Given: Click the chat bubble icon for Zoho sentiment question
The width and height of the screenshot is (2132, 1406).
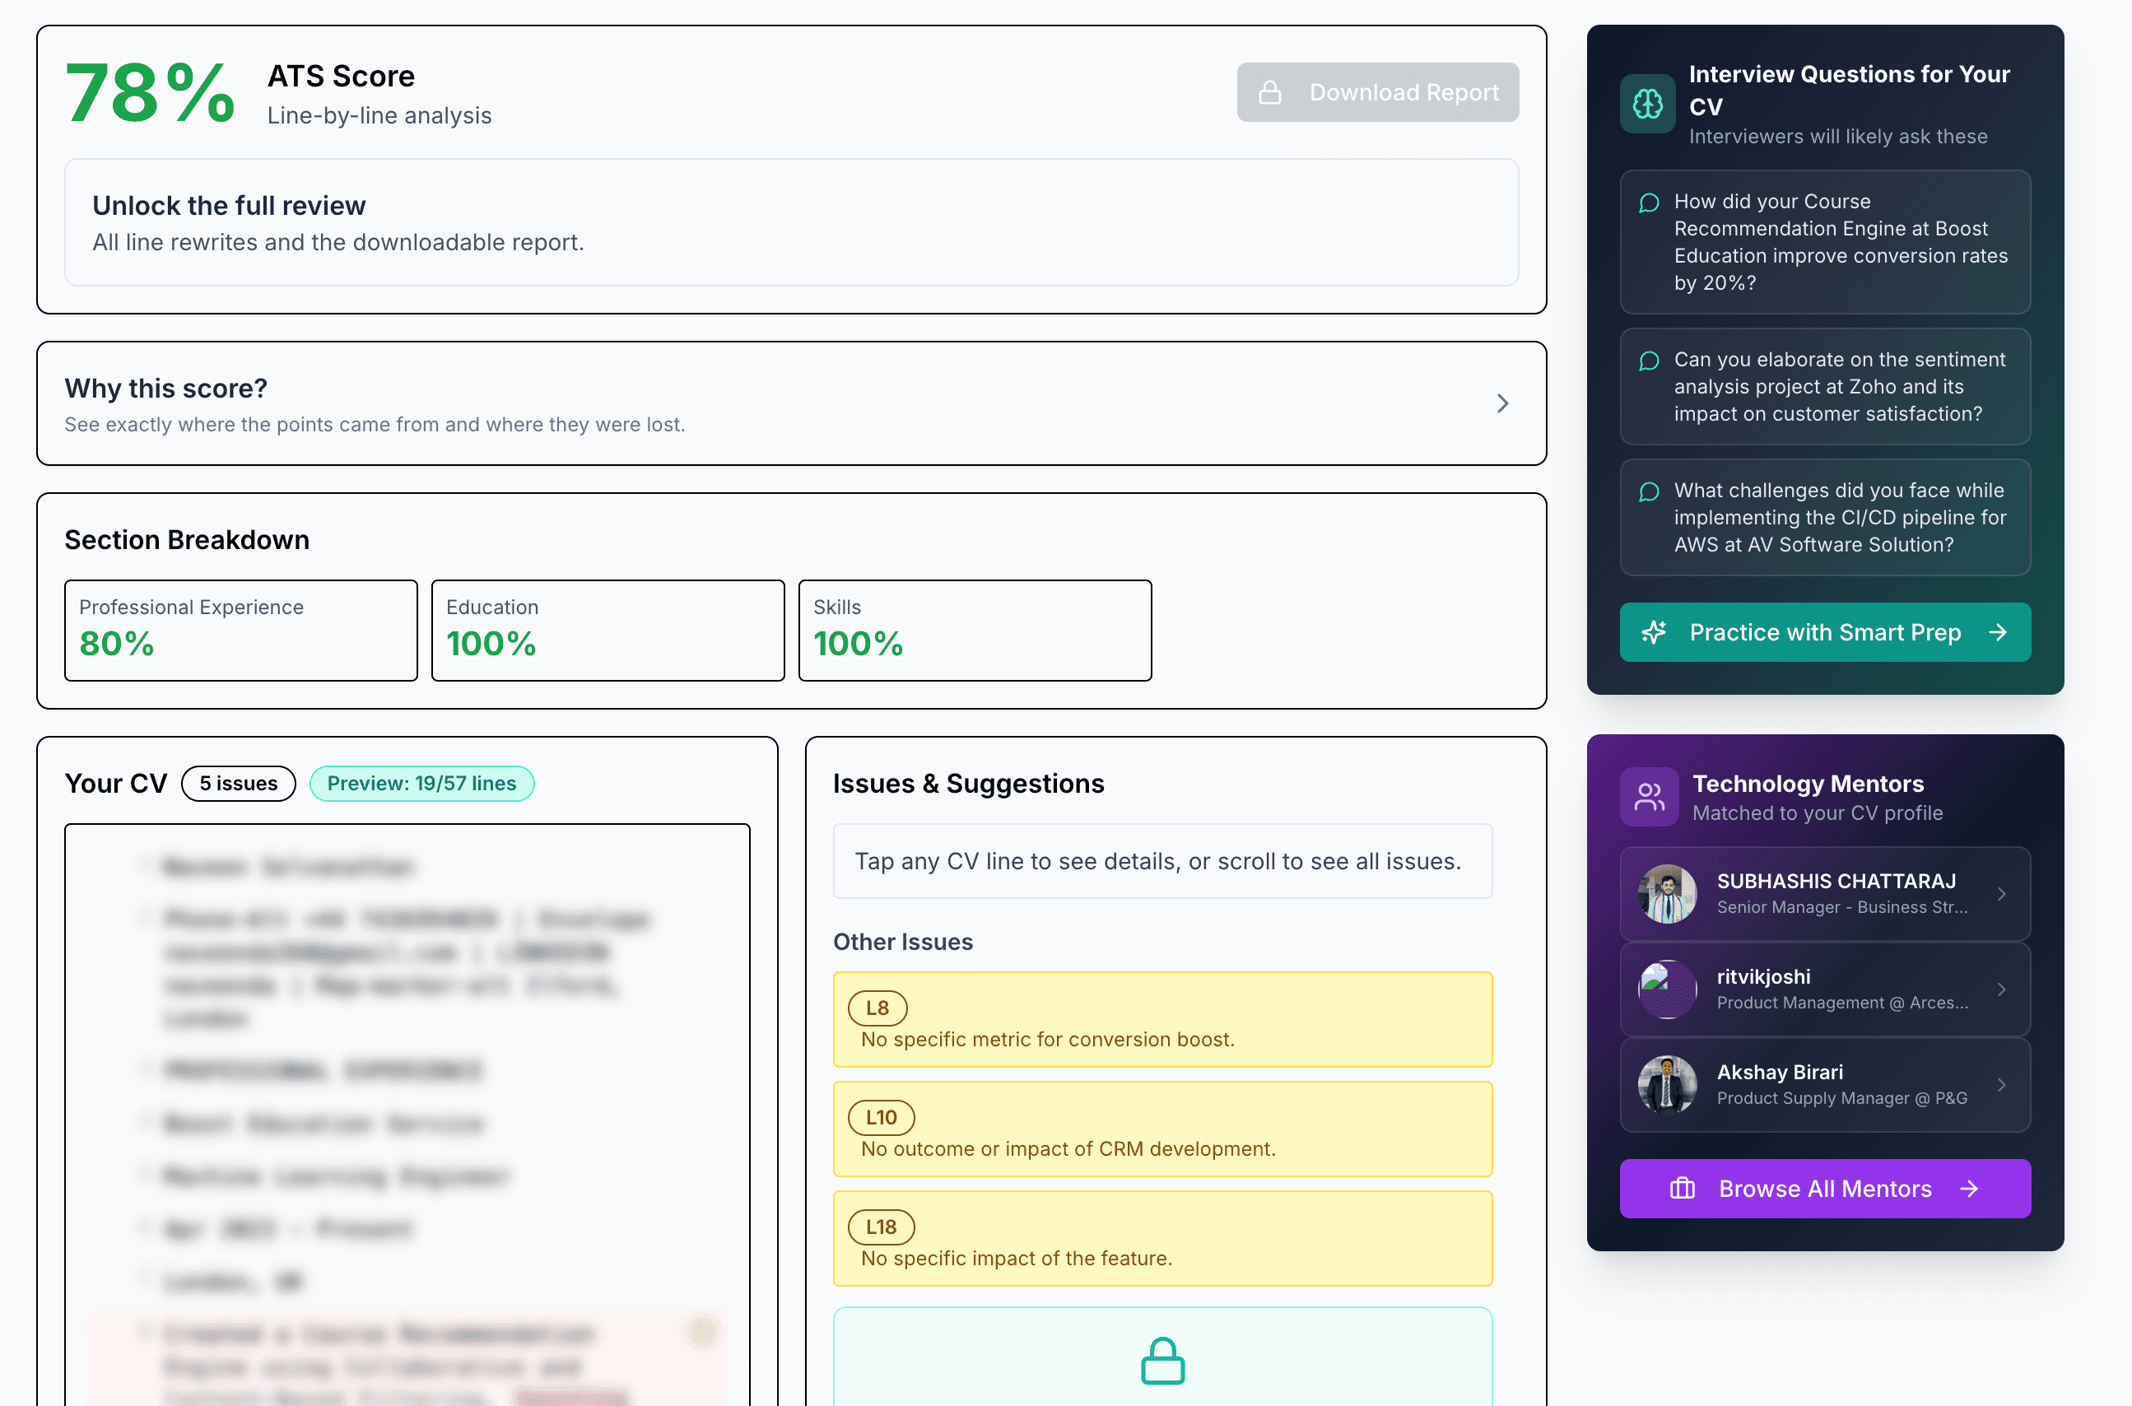Looking at the screenshot, I should 1648,361.
